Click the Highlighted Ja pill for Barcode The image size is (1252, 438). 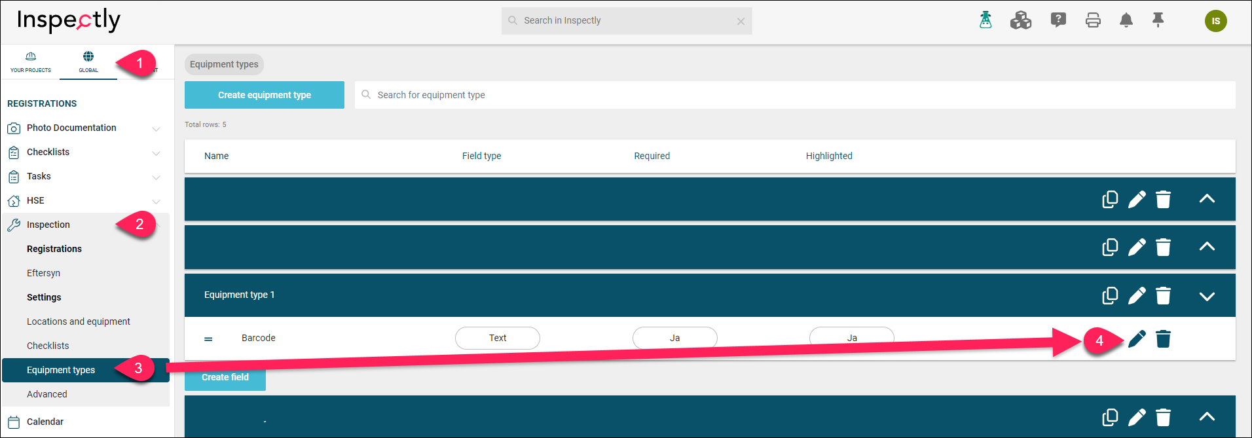852,338
